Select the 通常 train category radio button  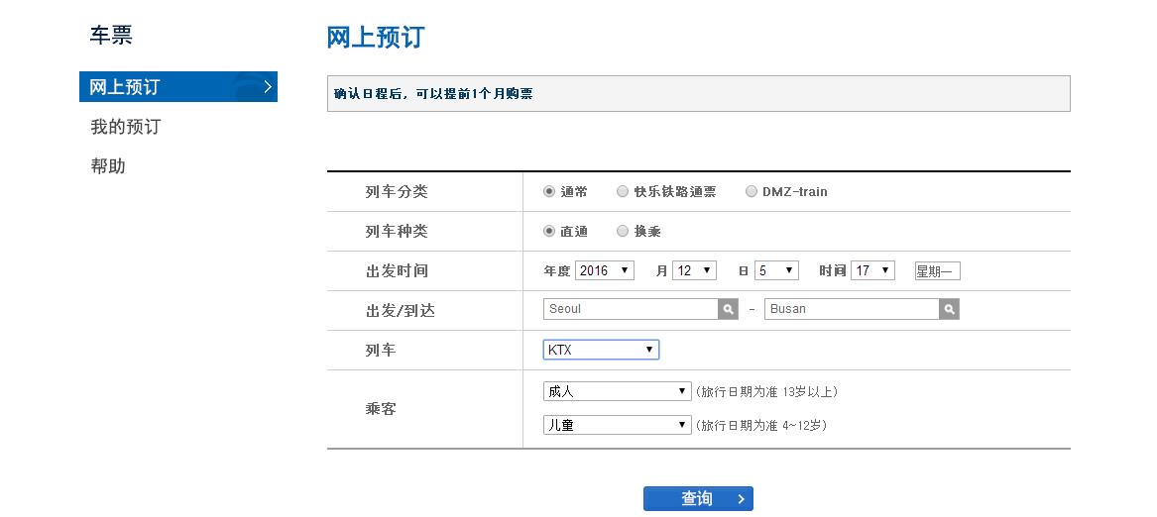click(549, 192)
